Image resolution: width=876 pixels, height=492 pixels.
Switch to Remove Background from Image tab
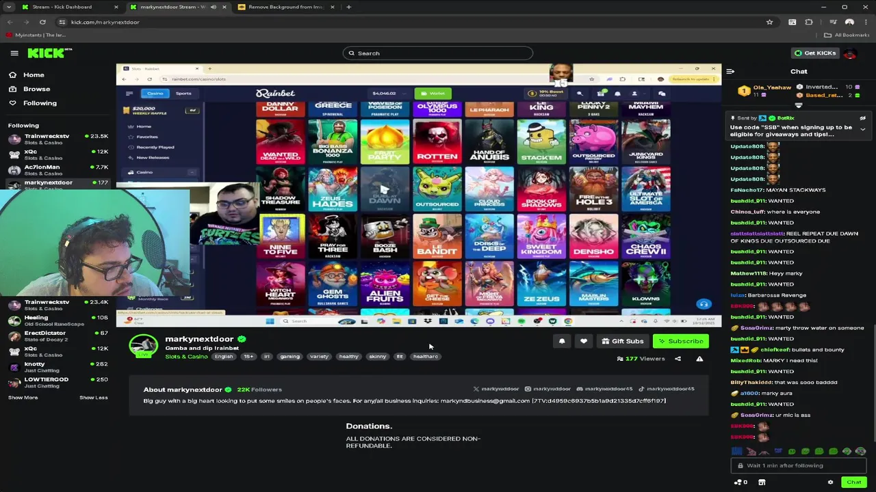click(286, 7)
